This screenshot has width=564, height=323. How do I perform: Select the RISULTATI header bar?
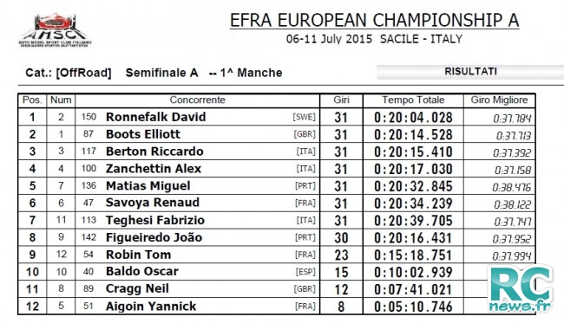[x=470, y=72]
